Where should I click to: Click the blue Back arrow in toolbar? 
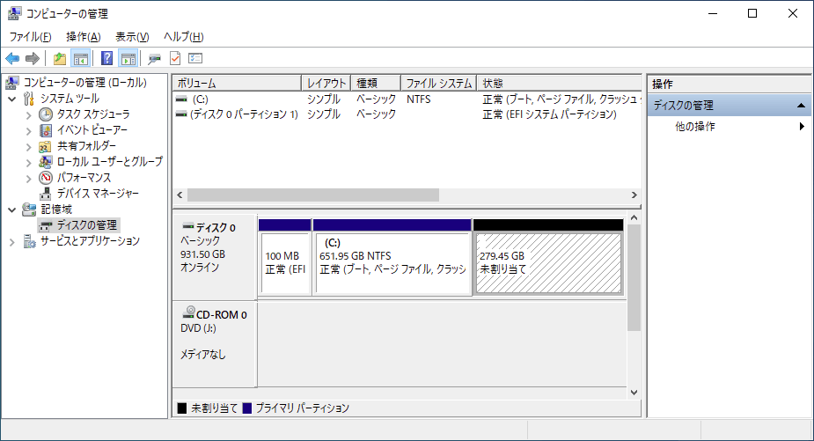coord(12,59)
